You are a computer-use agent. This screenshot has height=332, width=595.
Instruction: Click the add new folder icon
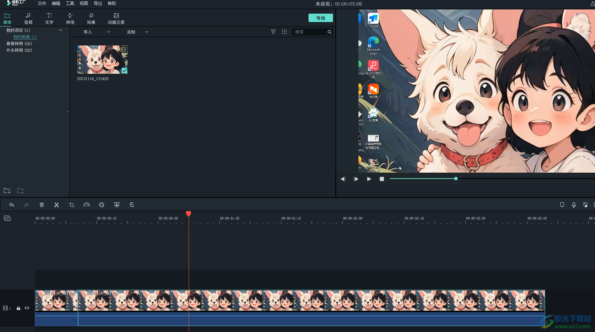(x=7, y=190)
